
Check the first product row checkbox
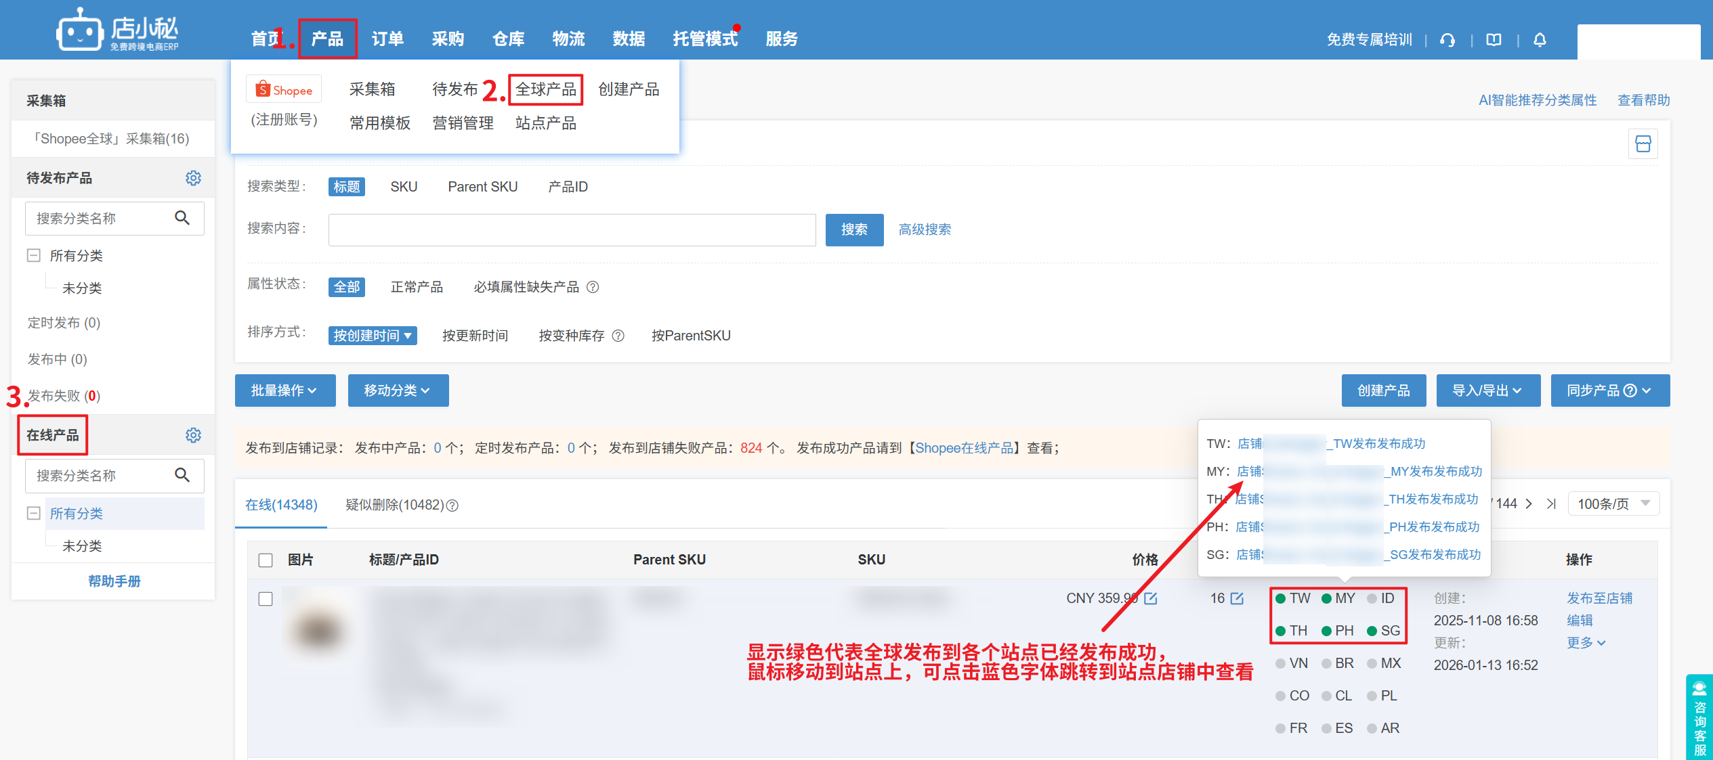point(266,599)
